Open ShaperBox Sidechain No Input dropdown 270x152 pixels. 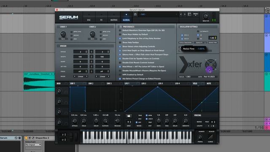(33, 145)
